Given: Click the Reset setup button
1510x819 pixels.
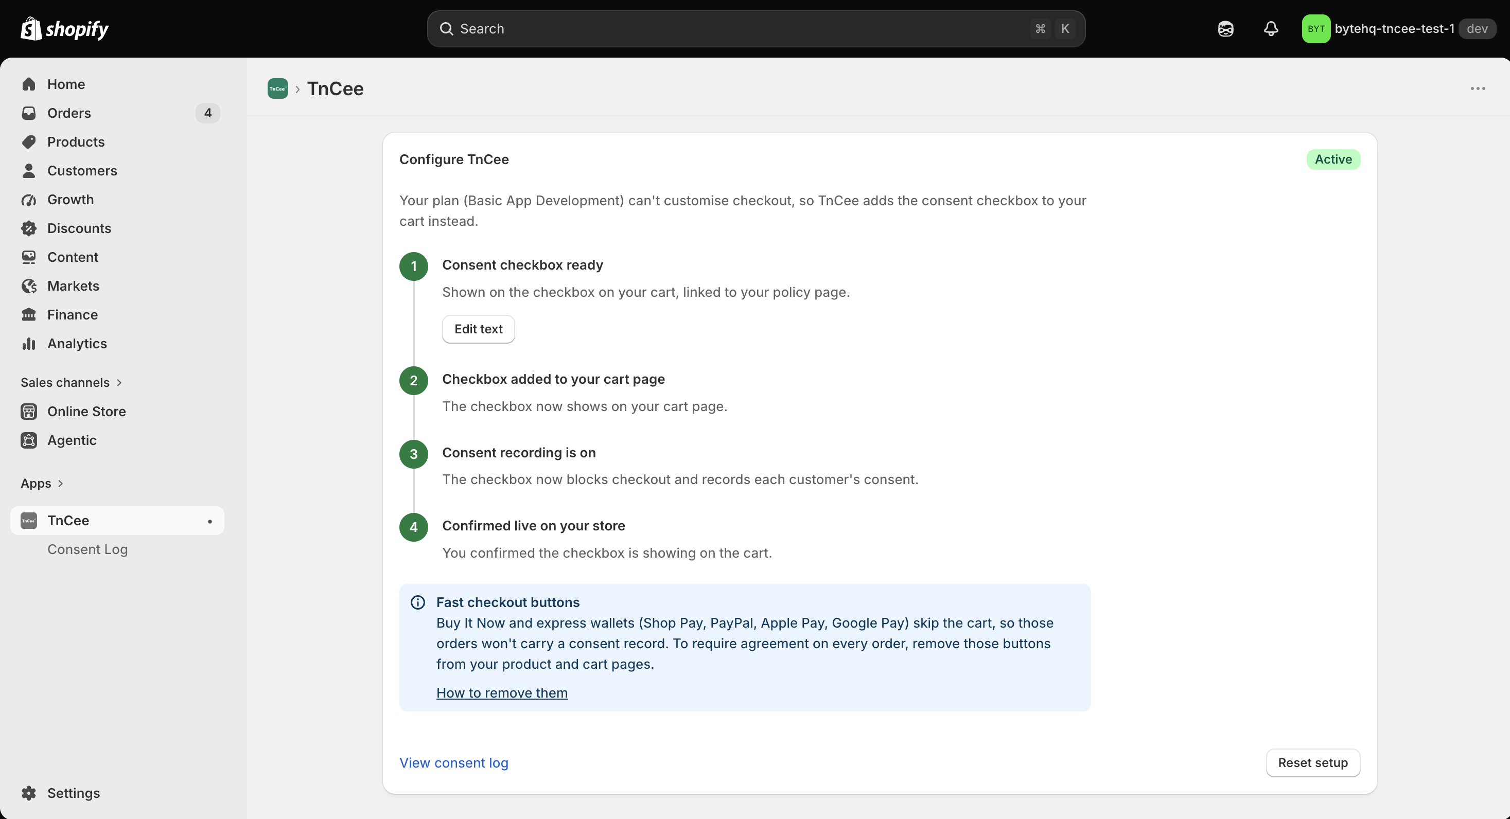Looking at the screenshot, I should pyautogui.click(x=1313, y=763).
